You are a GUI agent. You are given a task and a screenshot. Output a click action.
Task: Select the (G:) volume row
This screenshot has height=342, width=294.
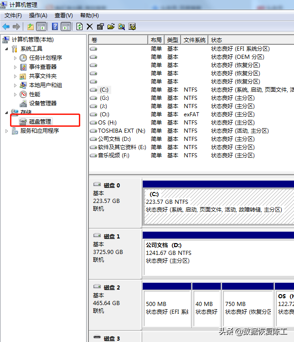click(x=191, y=98)
